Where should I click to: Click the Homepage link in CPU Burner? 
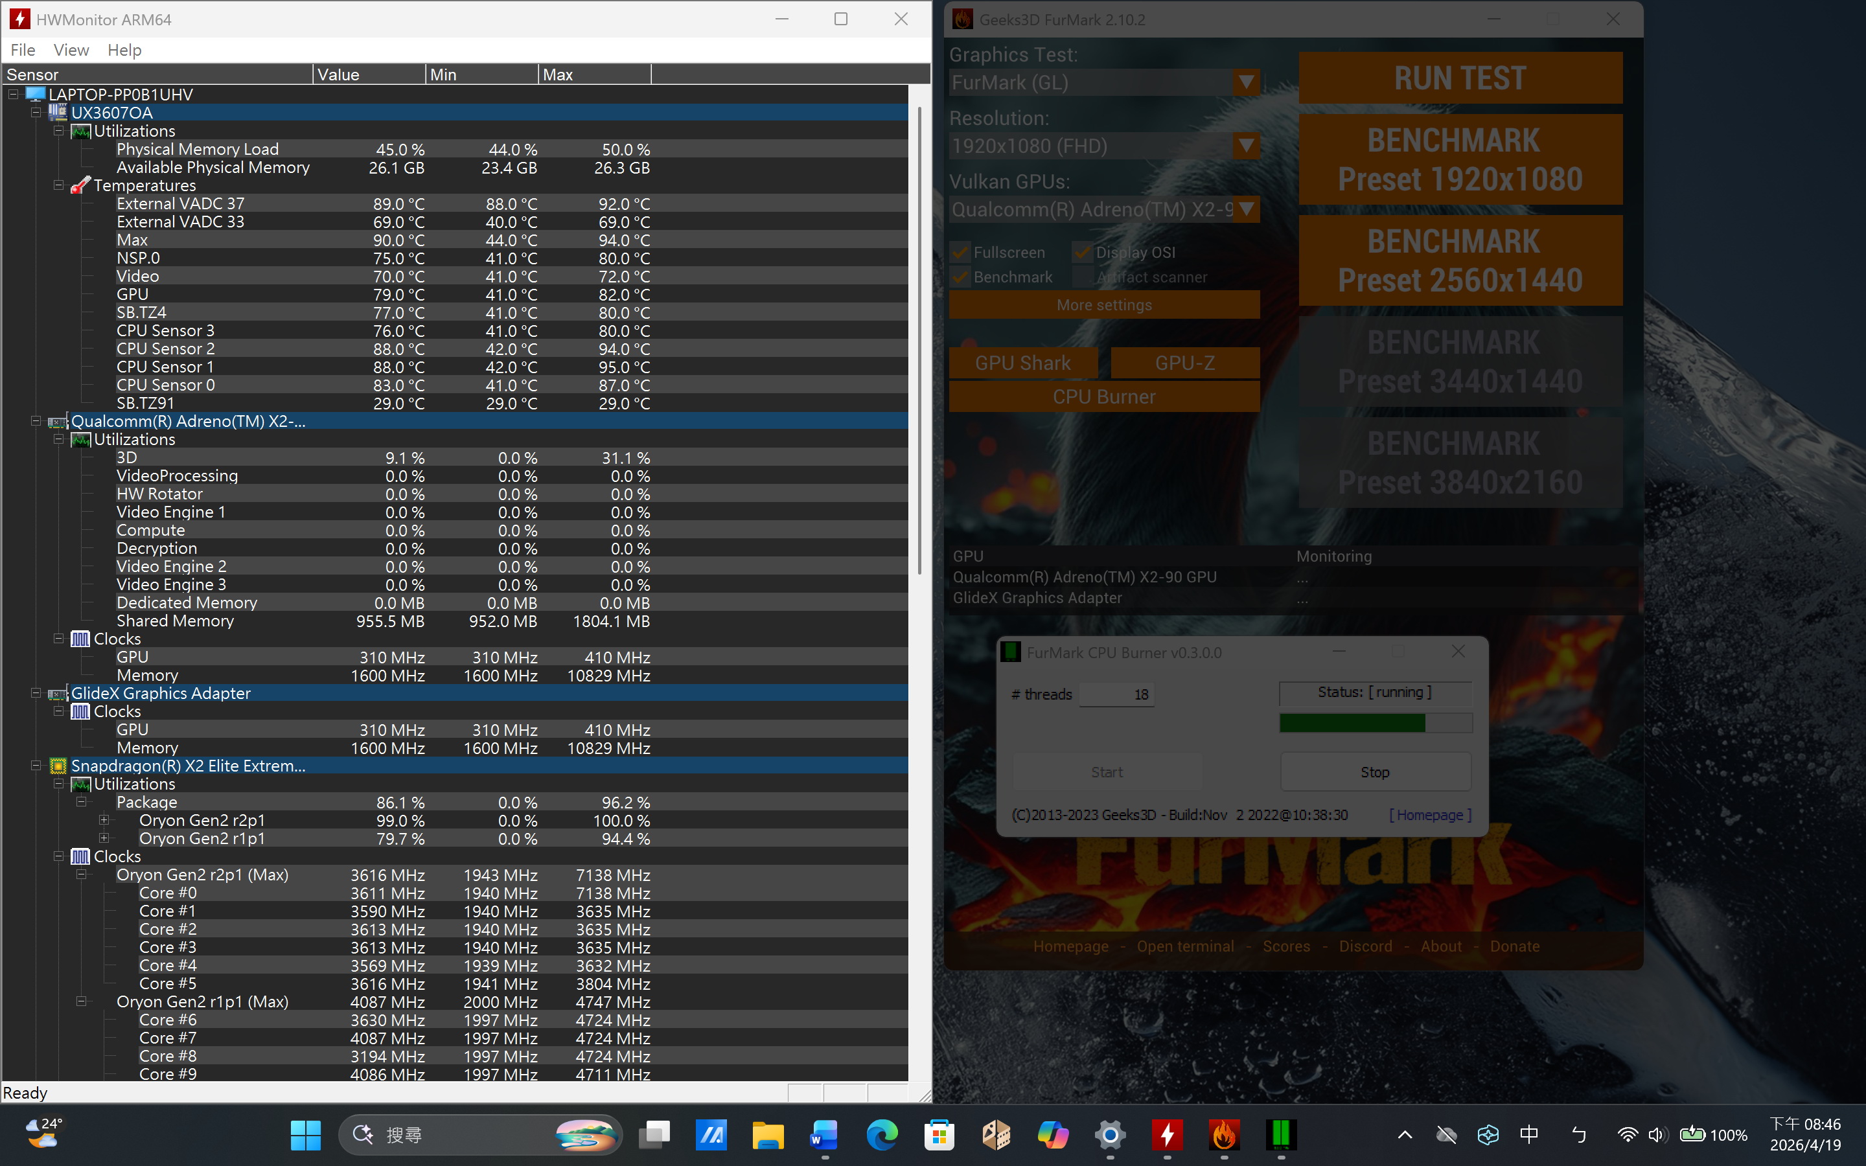coord(1431,815)
